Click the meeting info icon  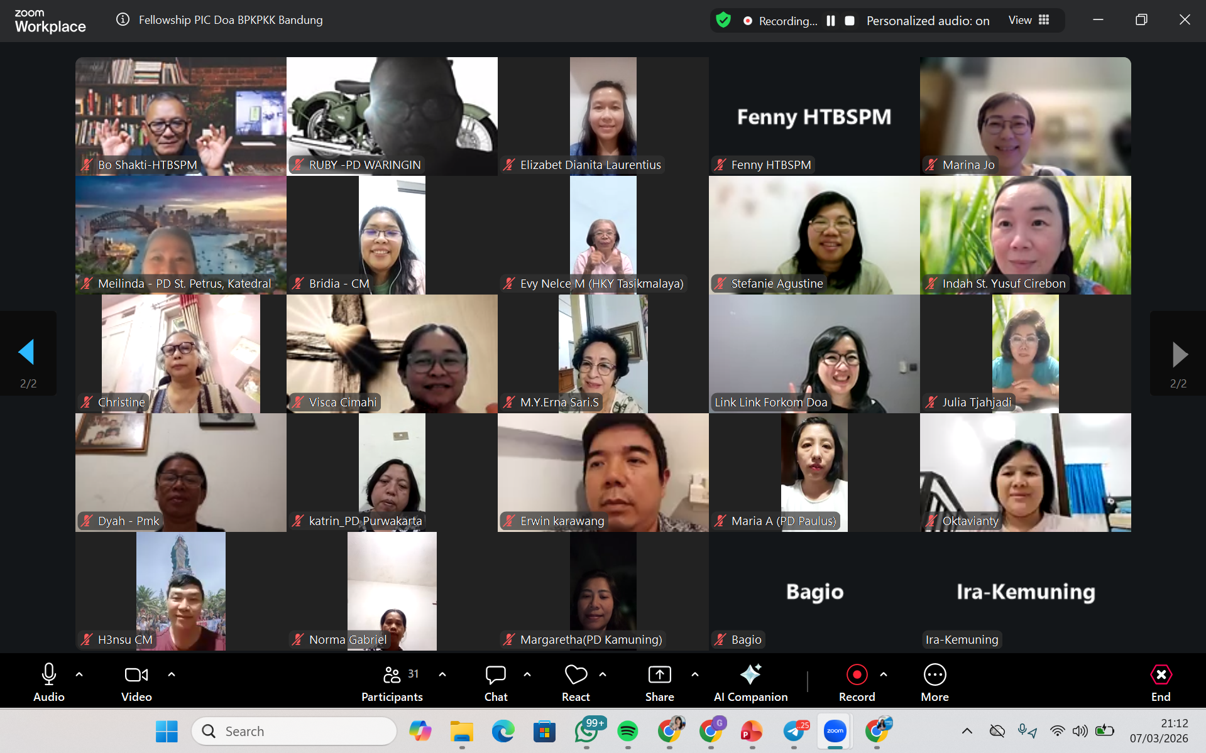(123, 19)
